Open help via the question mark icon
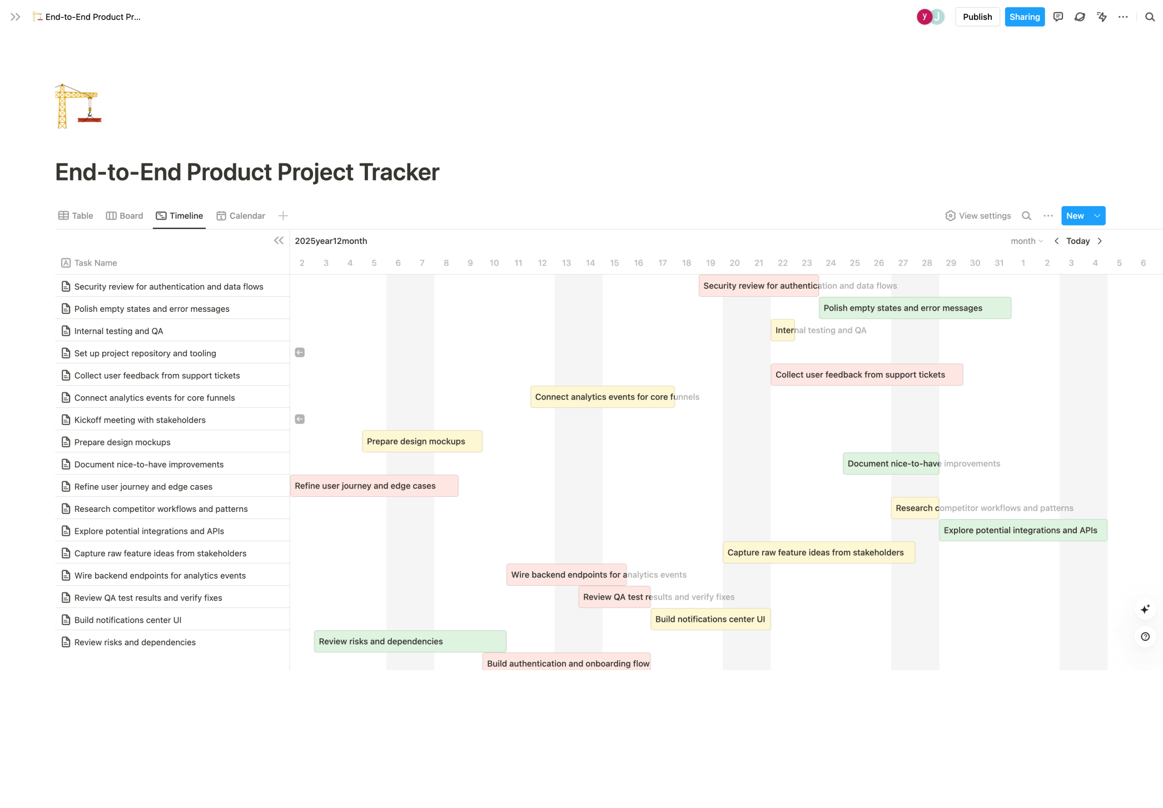 [x=1145, y=636]
